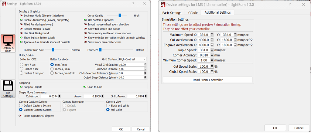Click the Grid Snap Distance stepper arrows

pos(145,69)
